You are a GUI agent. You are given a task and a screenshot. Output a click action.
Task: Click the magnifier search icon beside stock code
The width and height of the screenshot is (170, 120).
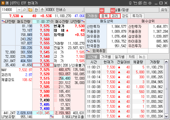pos(24,10)
